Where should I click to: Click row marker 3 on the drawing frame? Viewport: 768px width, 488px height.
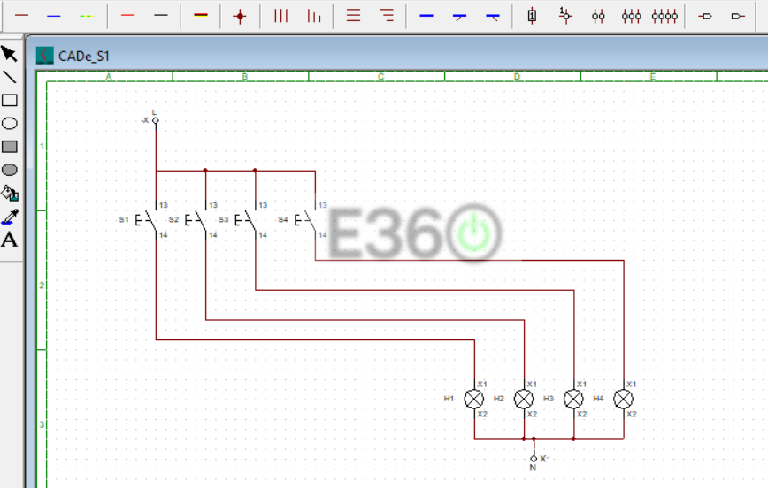(42, 424)
